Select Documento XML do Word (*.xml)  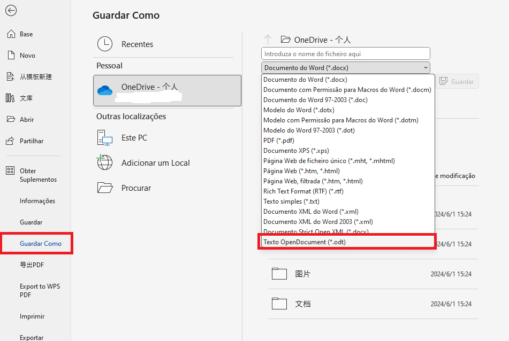pyautogui.click(x=348, y=211)
